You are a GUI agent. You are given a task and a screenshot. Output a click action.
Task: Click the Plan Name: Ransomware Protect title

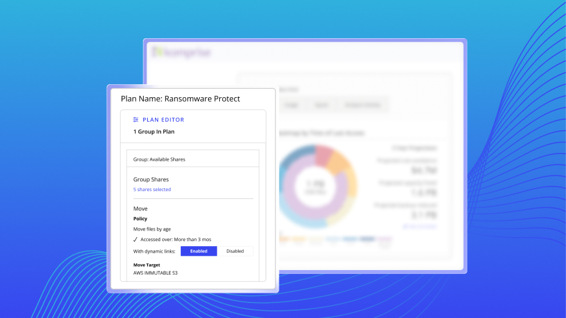180,98
